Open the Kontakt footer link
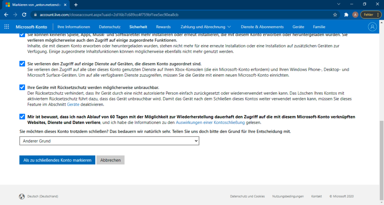The width and height of the screenshot is (384, 205). [316, 197]
